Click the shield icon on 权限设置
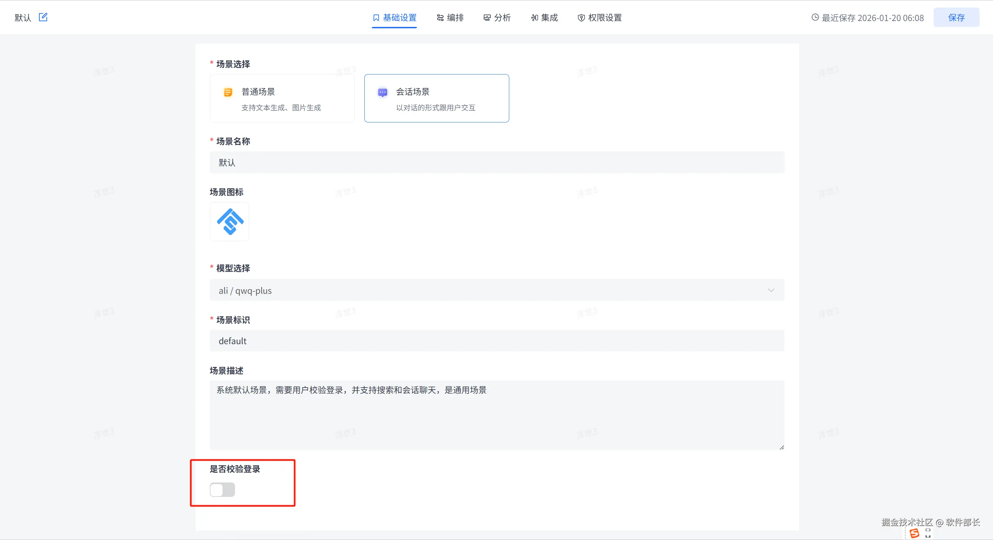This screenshot has height=540, width=993. [x=581, y=18]
